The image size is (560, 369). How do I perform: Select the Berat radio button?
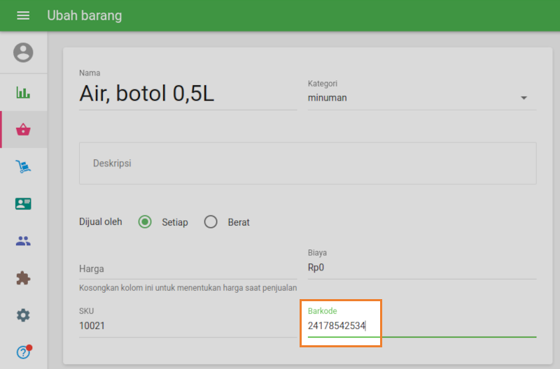[211, 222]
